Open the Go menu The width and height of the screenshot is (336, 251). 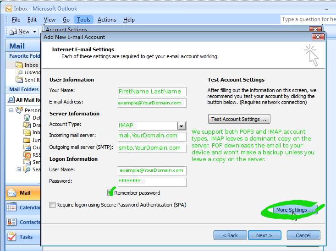tap(66, 20)
